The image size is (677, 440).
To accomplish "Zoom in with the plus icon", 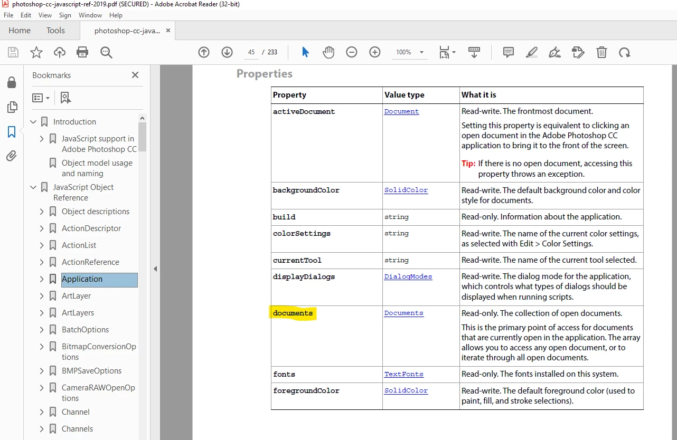I will (375, 52).
